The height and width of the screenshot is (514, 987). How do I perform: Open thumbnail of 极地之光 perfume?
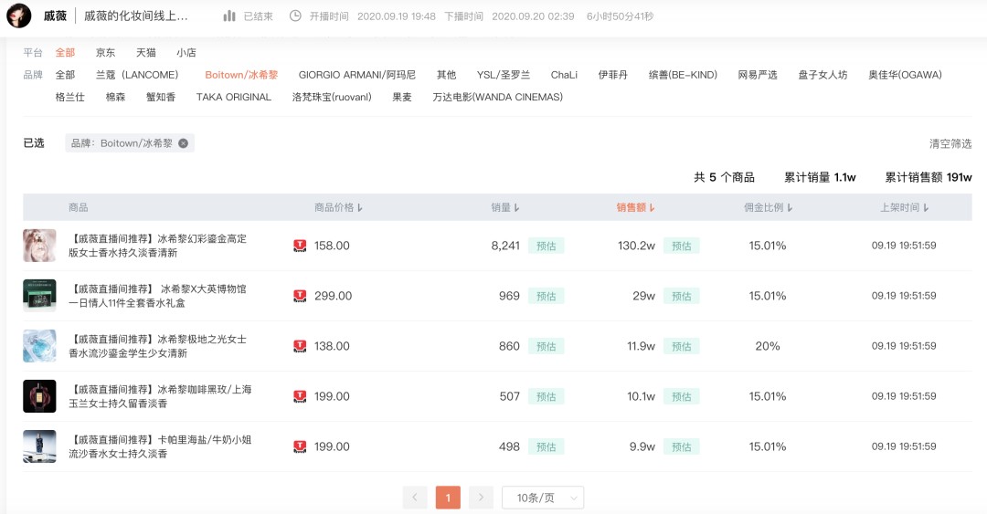[x=39, y=346]
